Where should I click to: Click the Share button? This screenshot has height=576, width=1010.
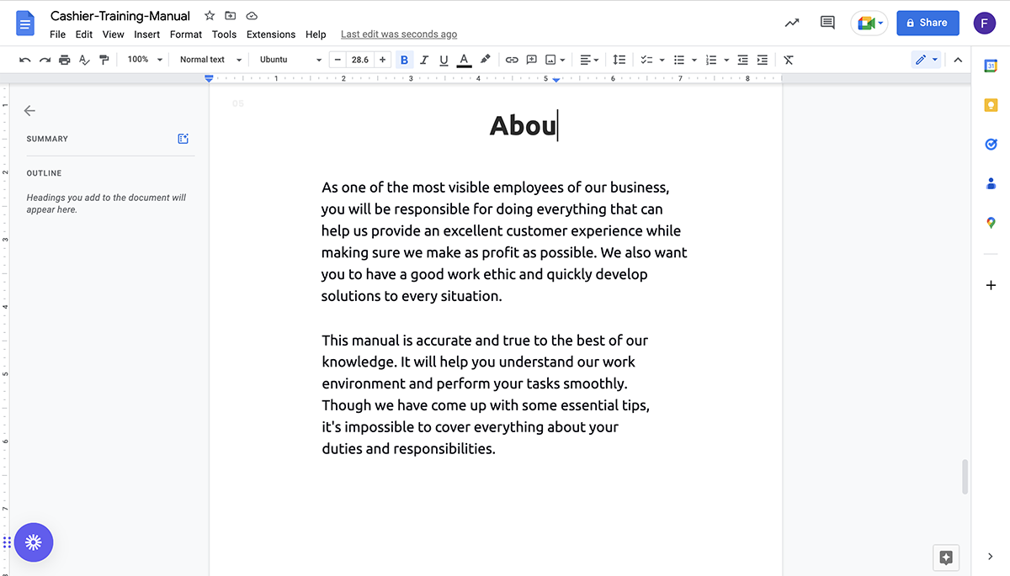pos(928,23)
